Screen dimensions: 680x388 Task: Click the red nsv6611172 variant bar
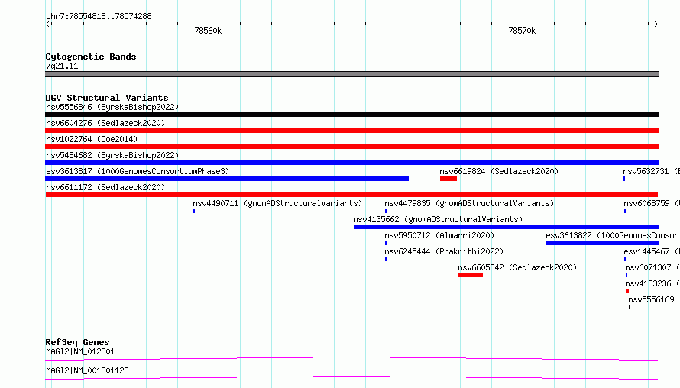click(351, 195)
